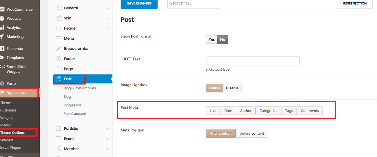Viewport: 377px width, 157px height.
Task: Expand the Header section chevron
Action: (107, 28)
